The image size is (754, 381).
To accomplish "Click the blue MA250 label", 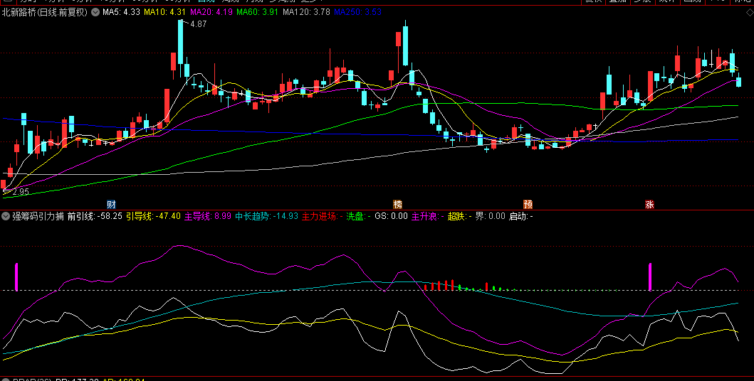I will pos(357,12).
